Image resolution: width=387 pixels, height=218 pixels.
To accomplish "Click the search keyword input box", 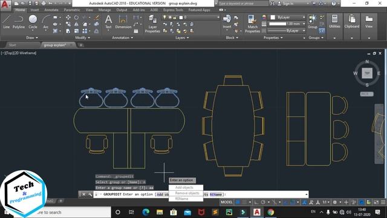I will pyautogui.click(x=243, y=4).
